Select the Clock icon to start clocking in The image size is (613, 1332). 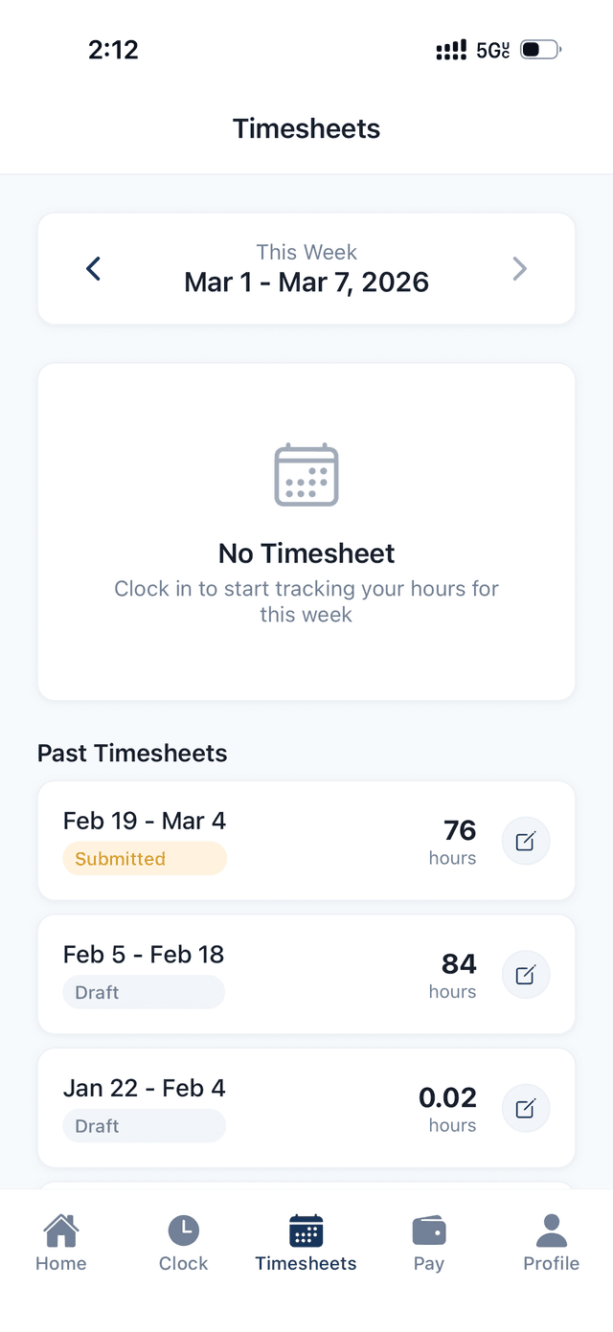click(x=183, y=1226)
